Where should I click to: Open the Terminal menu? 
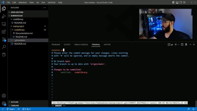[51, 2]
